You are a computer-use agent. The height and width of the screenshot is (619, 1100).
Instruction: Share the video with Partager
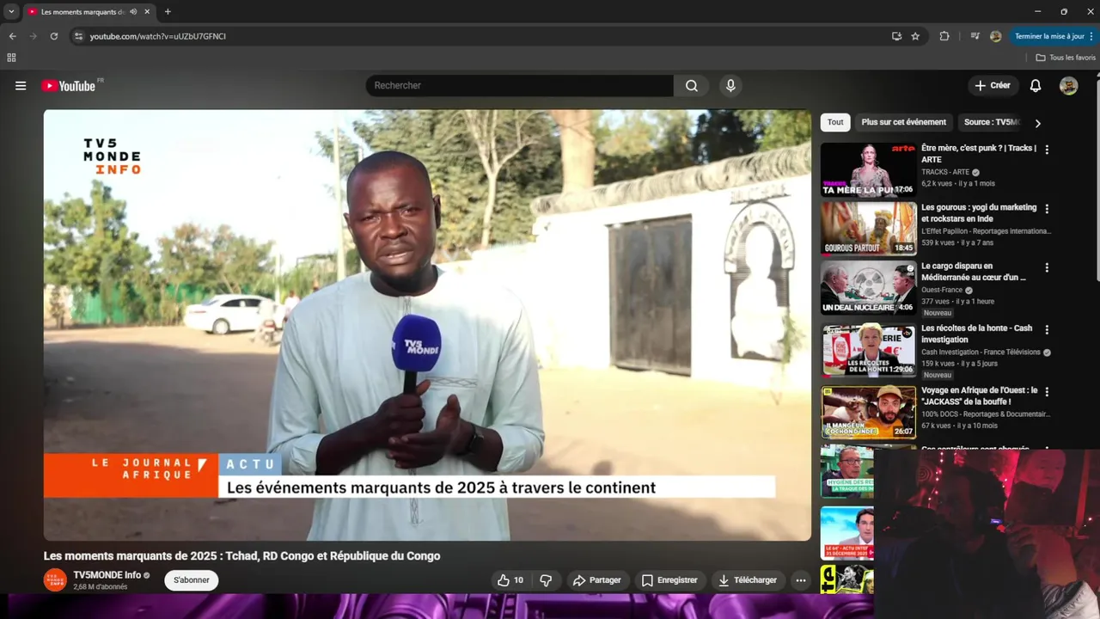(596, 580)
